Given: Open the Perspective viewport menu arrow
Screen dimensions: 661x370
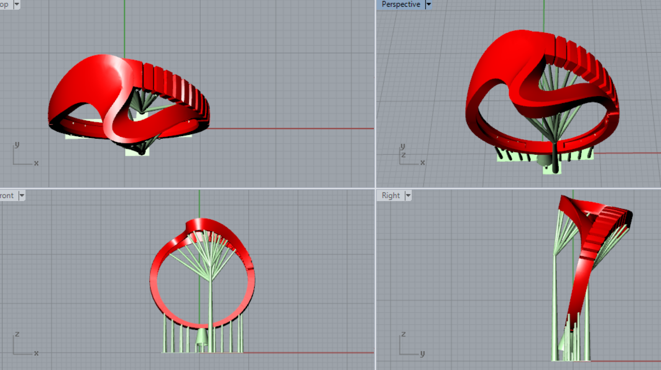Looking at the screenshot, I should (x=429, y=5).
